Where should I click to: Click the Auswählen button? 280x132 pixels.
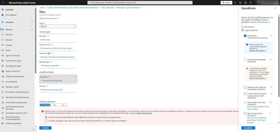[248, 128]
